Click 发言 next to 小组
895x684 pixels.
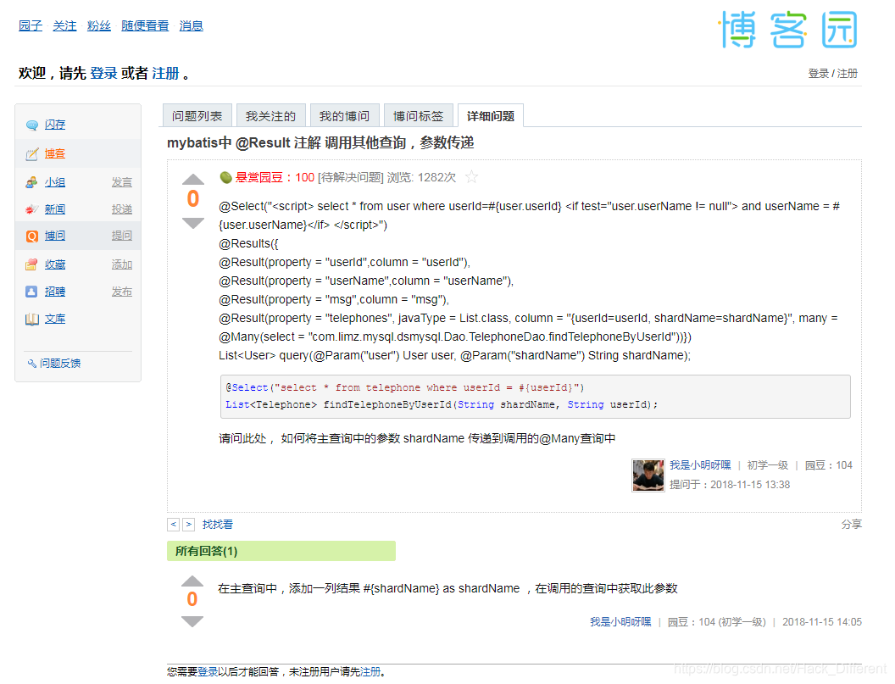(x=121, y=183)
